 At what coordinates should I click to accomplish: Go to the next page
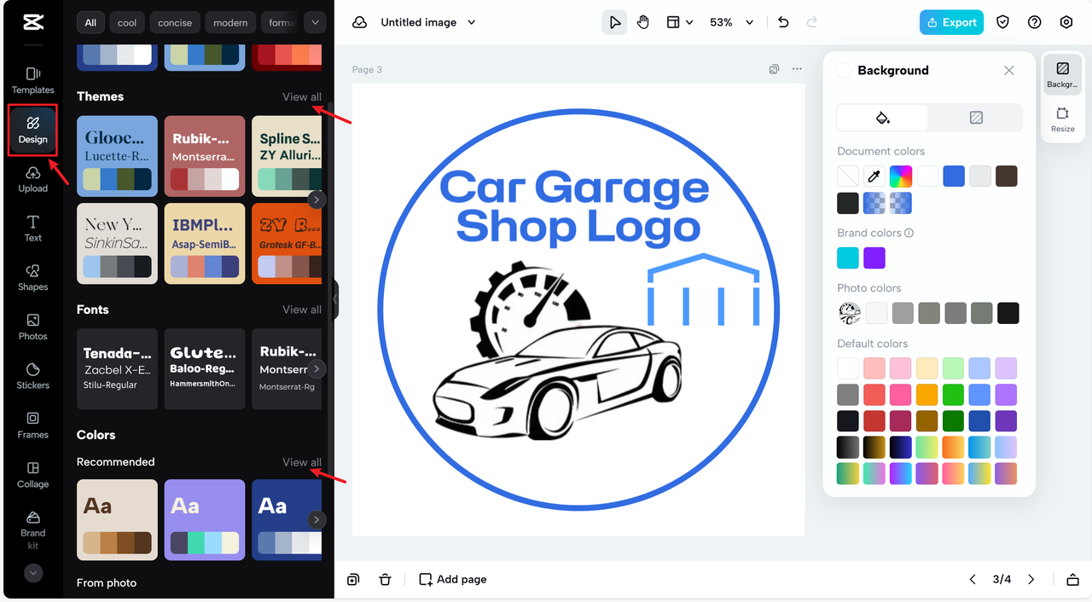1031,579
